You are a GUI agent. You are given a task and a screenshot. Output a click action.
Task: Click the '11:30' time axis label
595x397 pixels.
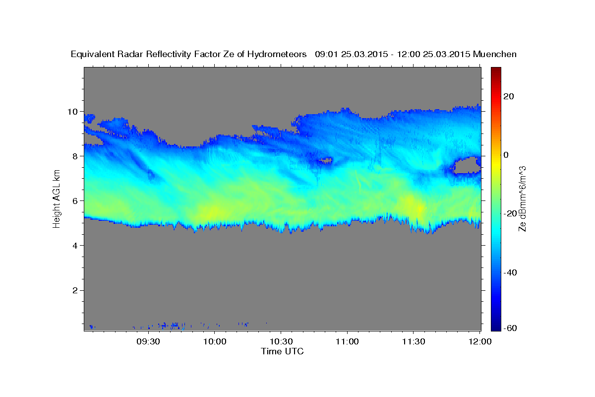414,341
